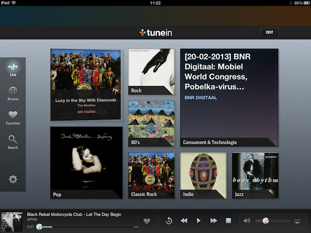Screen dimensions: 311x233
Task: Open the settings gear in the sidebar
Action: (13, 179)
